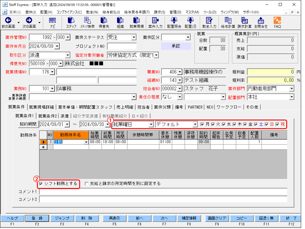The width and height of the screenshot is (305, 229).
Task: Click the new row asterisk marker
Action: [x=43, y=147]
